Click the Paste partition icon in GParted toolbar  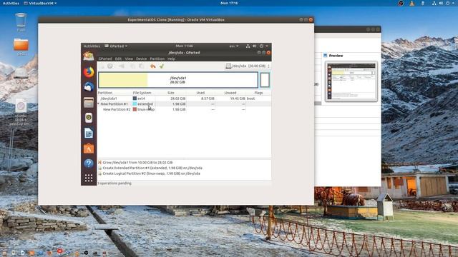pos(142,66)
